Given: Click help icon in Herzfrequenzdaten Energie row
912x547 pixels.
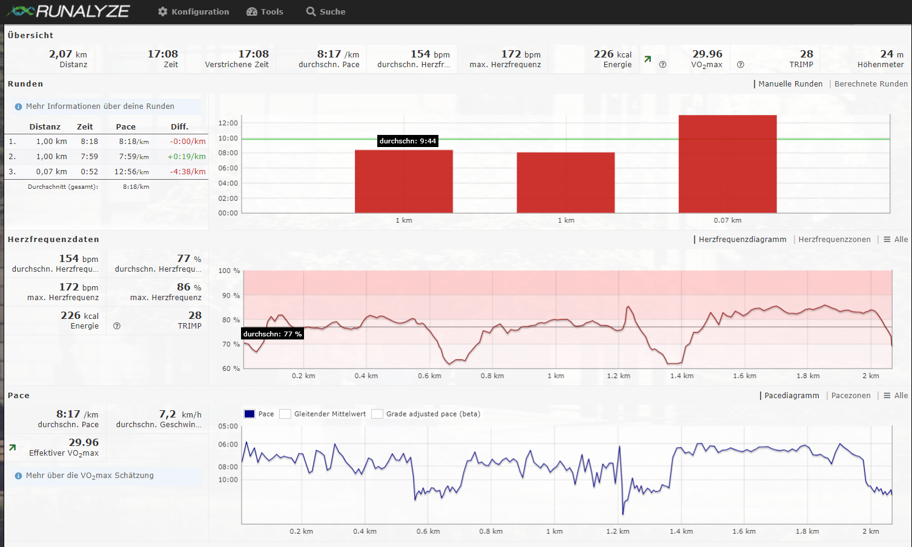Looking at the screenshot, I should click(x=117, y=326).
